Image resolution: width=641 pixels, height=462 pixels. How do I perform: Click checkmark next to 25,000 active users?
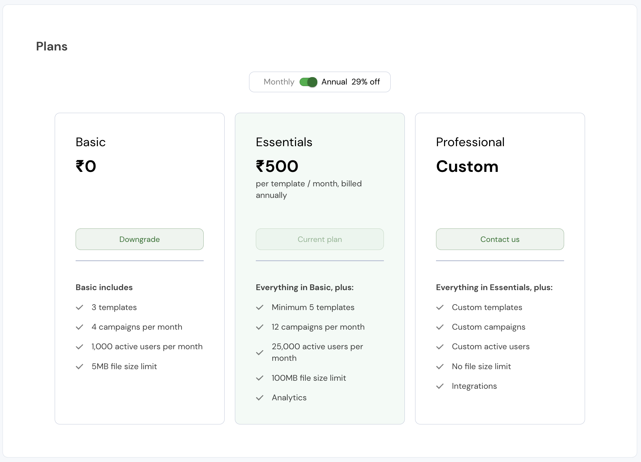tap(260, 352)
